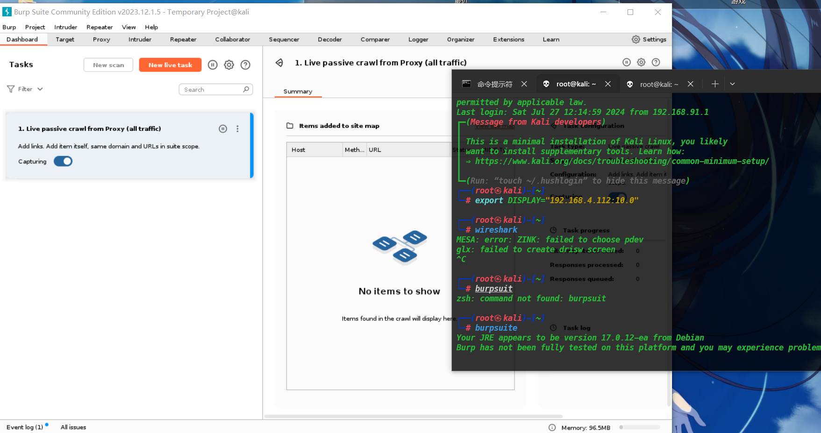The width and height of the screenshot is (821, 433).
Task: Switch to the Repeater tool tab
Action: point(183,39)
